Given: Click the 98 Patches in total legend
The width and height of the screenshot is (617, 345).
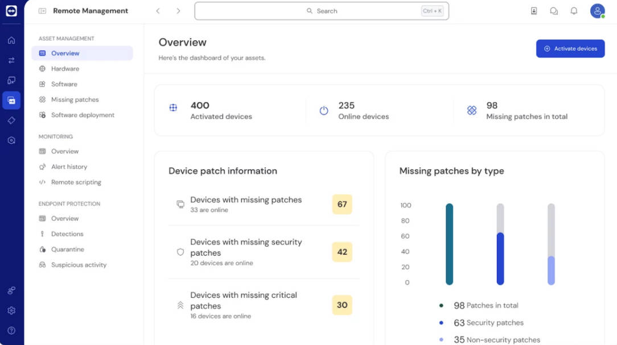Looking at the screenshot, I should 479,305.
